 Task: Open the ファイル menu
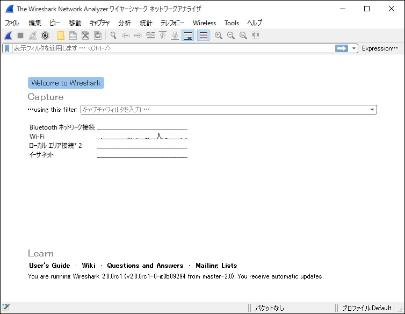(x=12, y=23)
